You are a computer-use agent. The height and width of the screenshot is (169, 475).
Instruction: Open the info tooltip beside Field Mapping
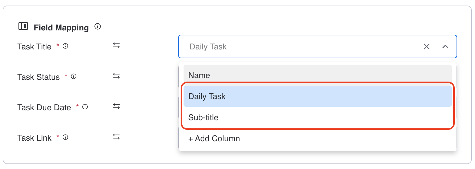[x=98, y=26]
